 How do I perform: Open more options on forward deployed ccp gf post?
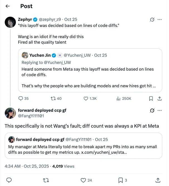tap(160, 110)
